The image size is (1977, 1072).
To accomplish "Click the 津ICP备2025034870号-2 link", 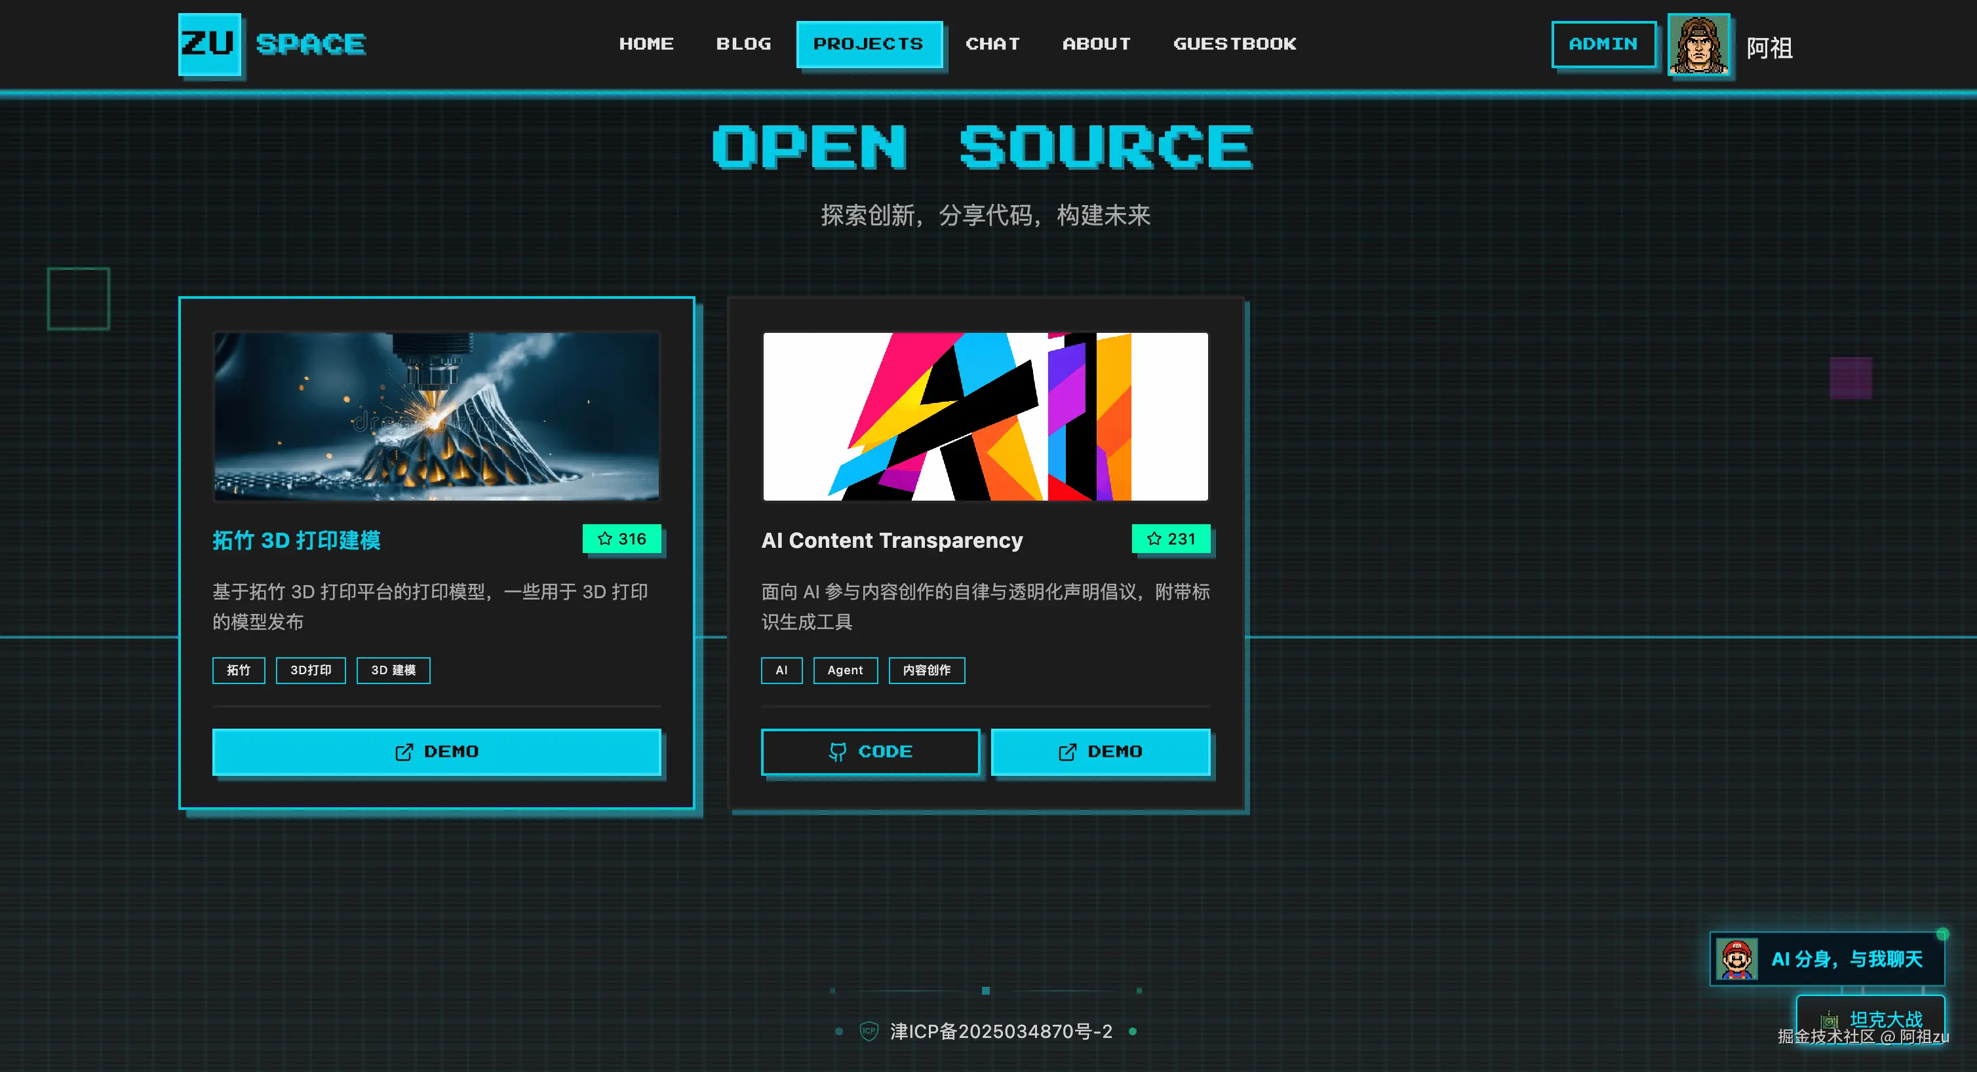I will (x=1001, y=1031).
